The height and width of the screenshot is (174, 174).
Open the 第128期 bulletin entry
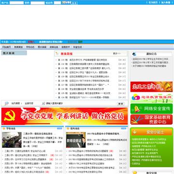click(x=85, y=81)
